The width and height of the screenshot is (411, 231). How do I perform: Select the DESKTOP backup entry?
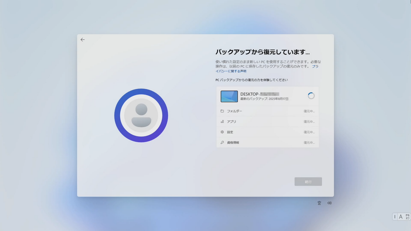tap(268, 96)
